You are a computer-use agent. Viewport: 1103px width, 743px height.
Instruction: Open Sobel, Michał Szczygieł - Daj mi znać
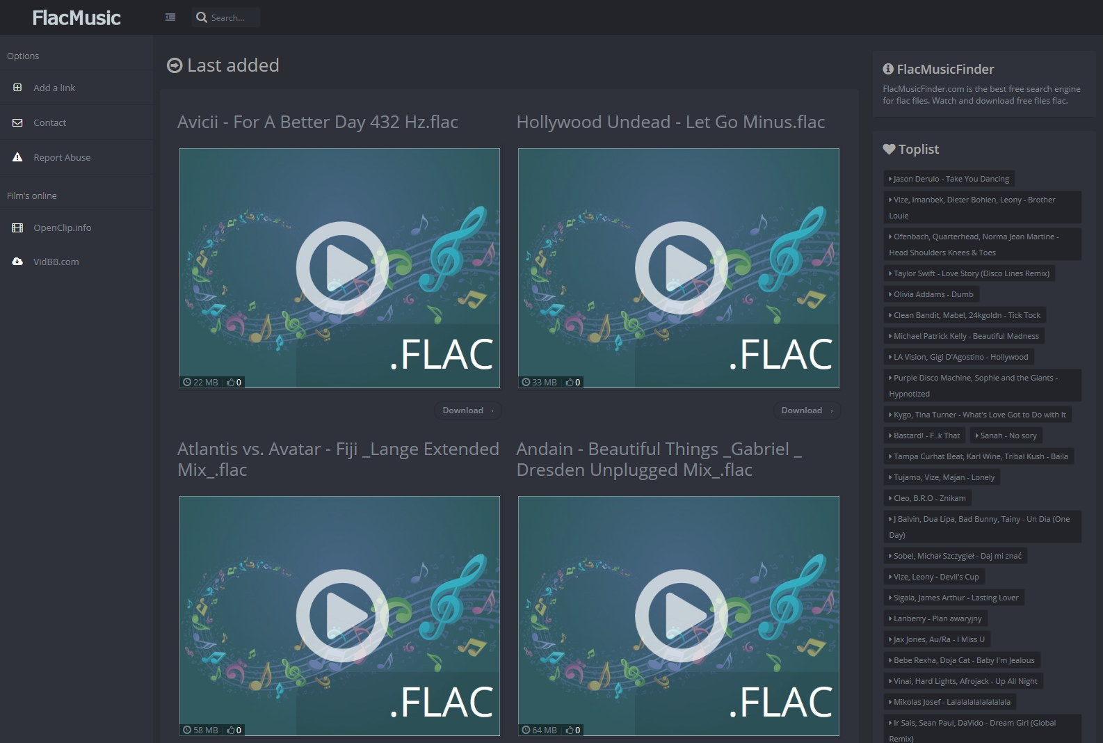(x=956, y=556)
